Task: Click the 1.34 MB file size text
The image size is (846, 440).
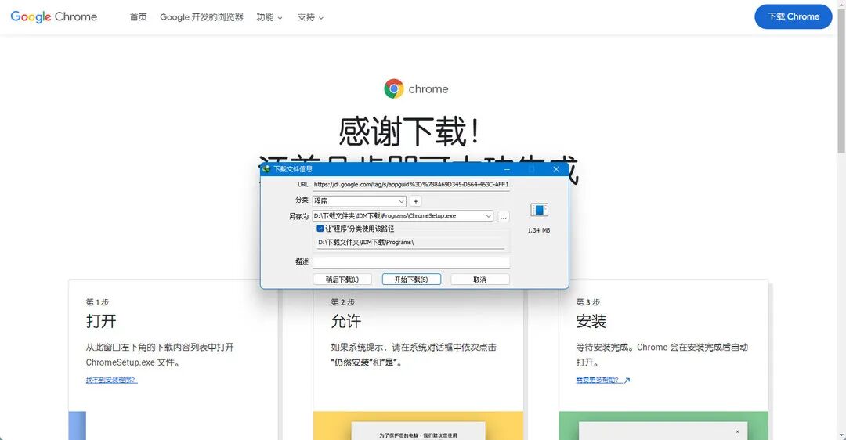Action: [539, 230]
